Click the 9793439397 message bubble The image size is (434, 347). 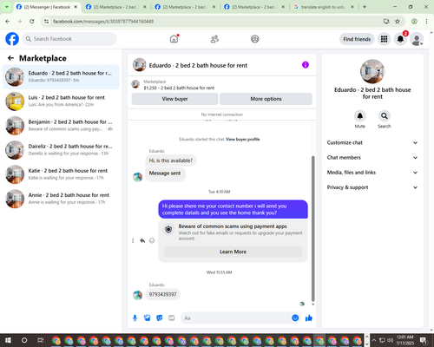(162, 294)
